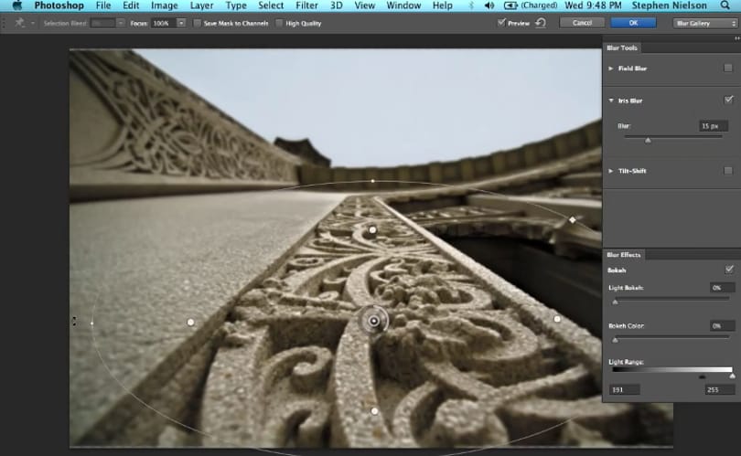Screen dimensions: 741x456
Task: Toggle the Preview checkbox
Action: point(501,22)
